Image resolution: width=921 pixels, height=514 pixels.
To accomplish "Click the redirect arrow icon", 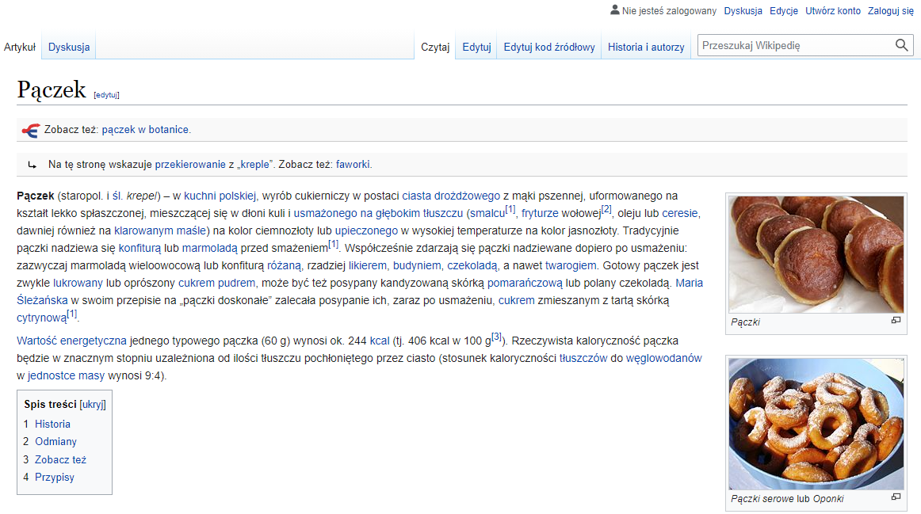I will click(x=32, y=165).
